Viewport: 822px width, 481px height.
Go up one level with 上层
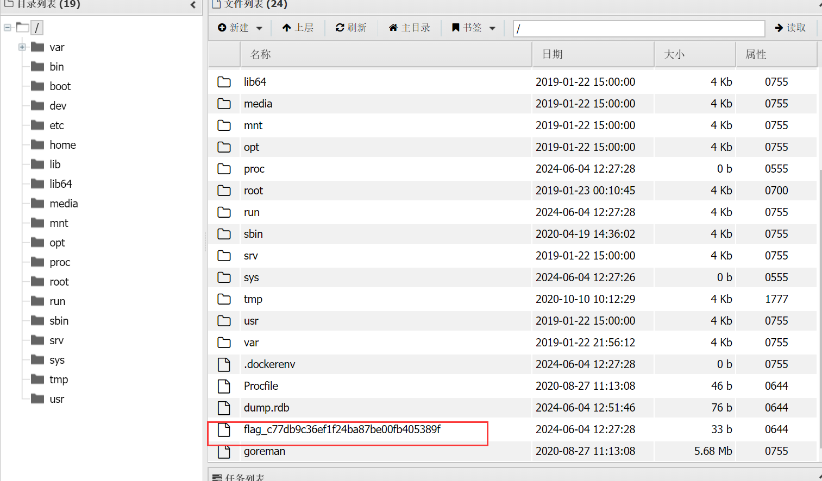click(x=298, y=28)
